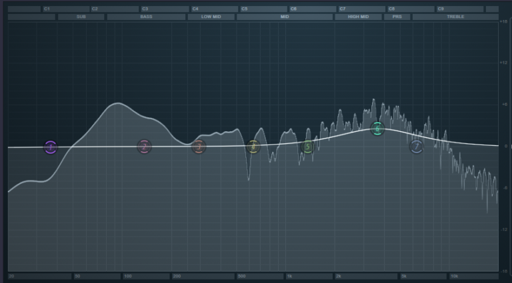Select the blue-gray band 7 node
The height and width of the screenshot is (283, 512).
[x=417, y=146]
